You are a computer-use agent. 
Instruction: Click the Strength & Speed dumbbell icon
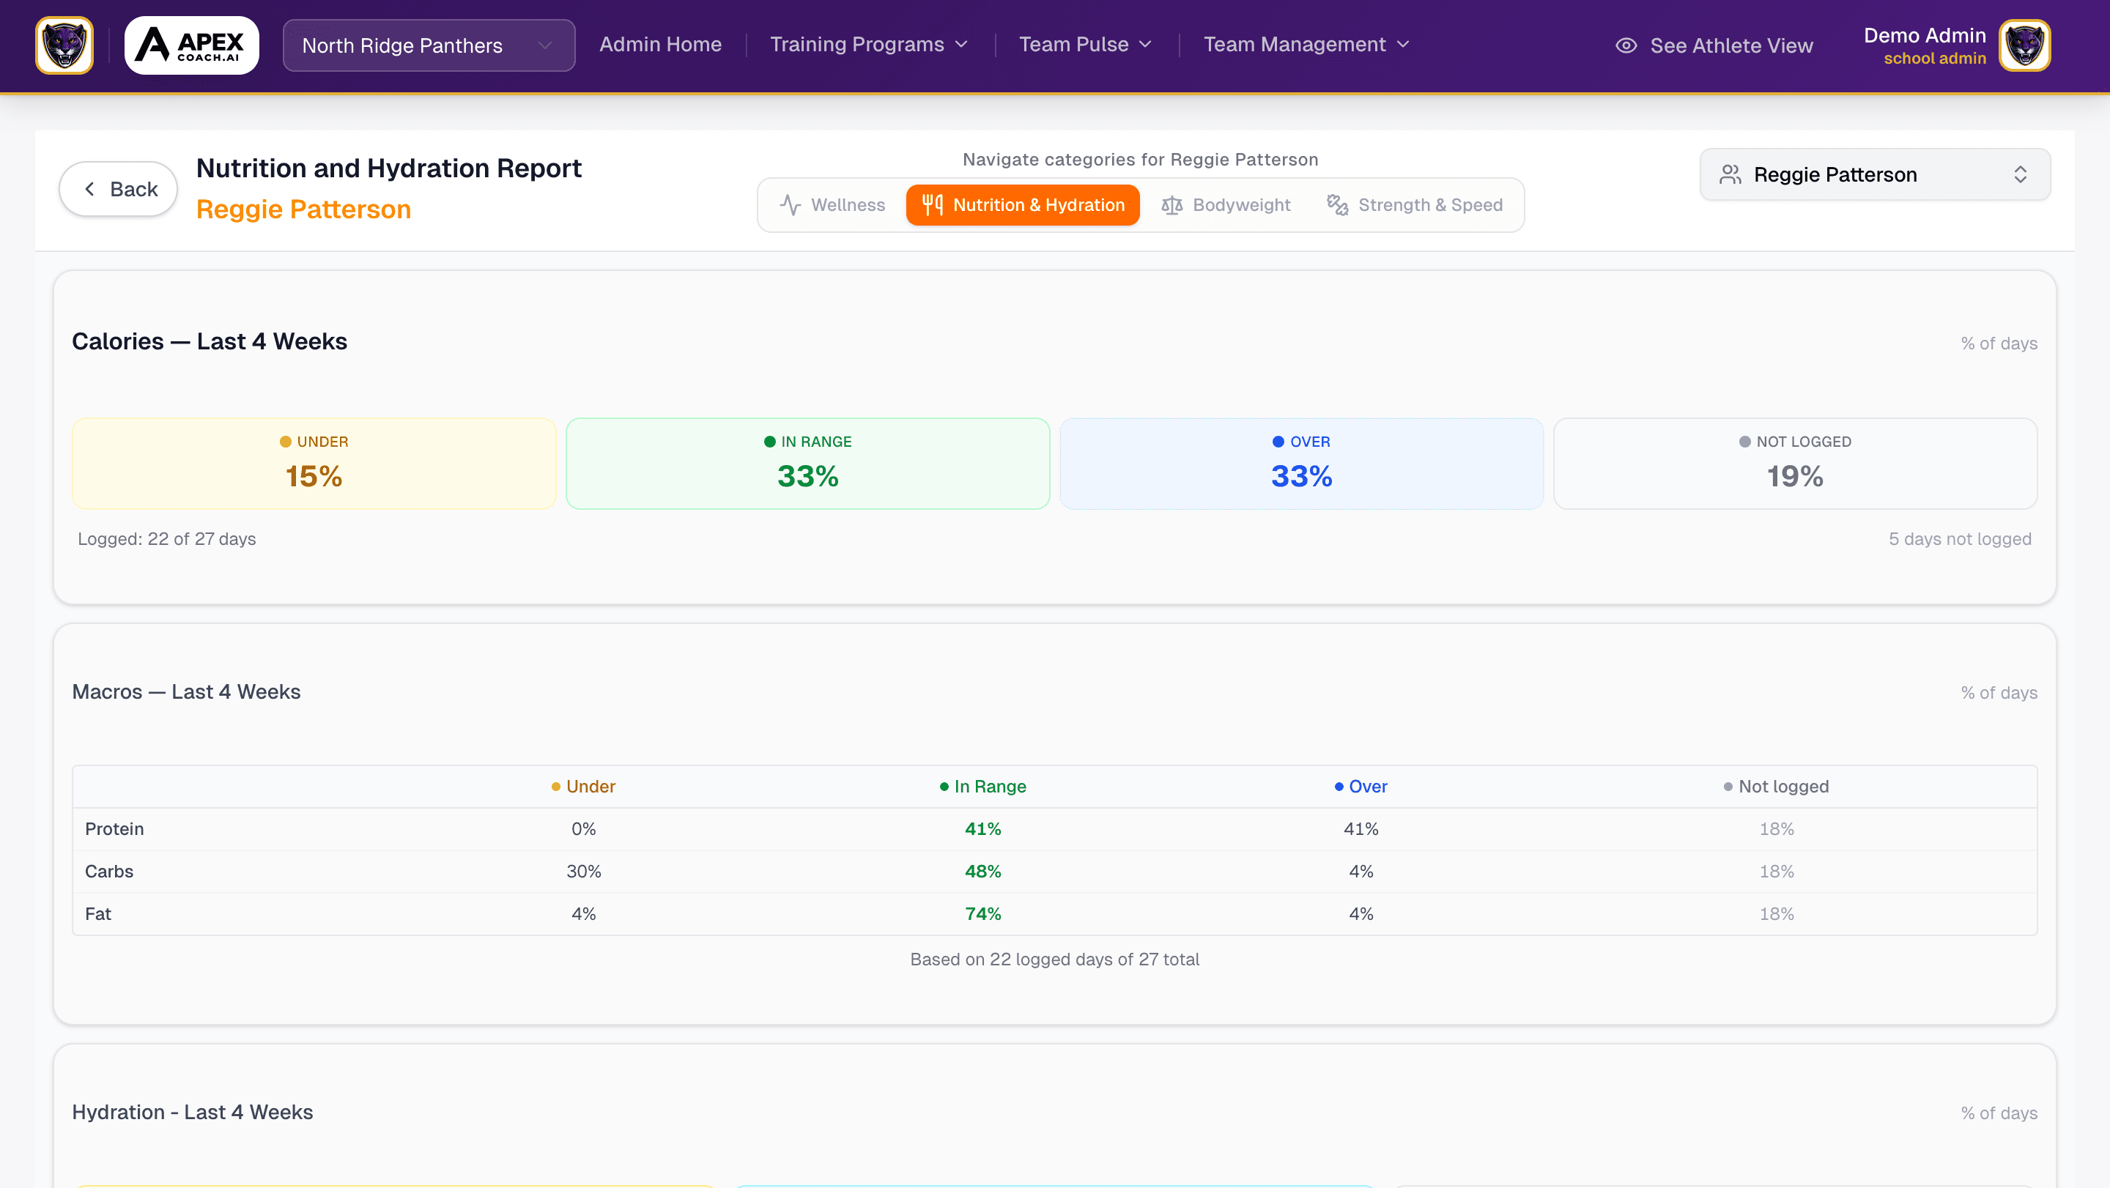[1337, 204]
